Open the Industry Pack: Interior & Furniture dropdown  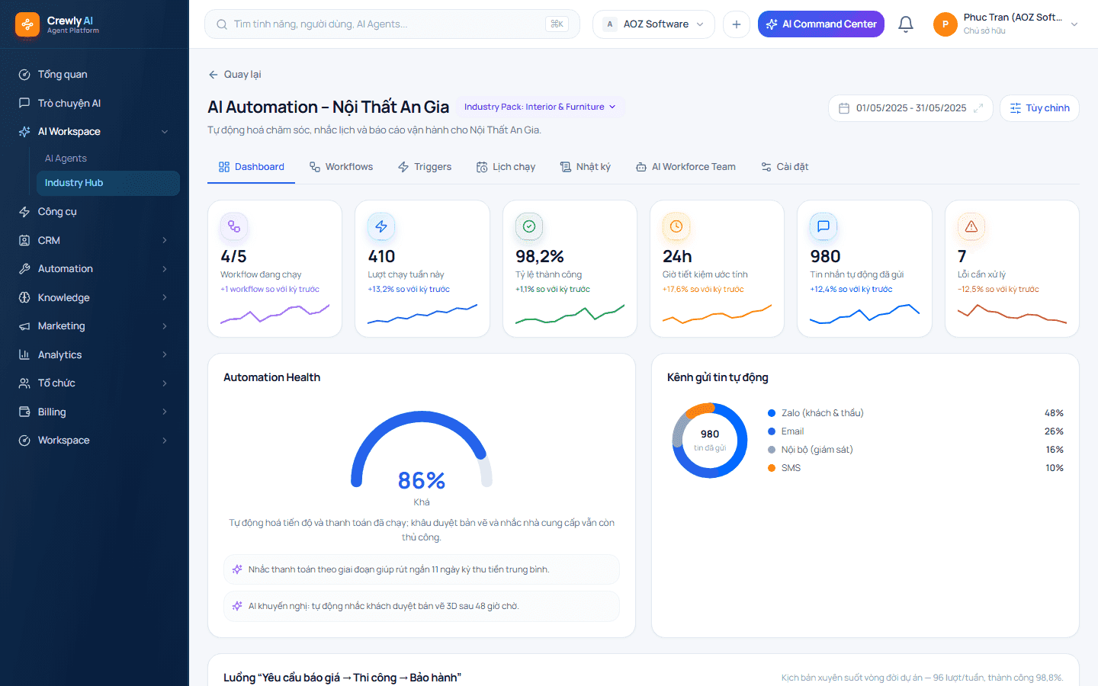click(540, 107)
